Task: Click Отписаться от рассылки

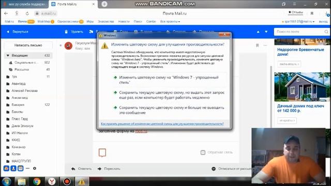Action: click(232, 169)
